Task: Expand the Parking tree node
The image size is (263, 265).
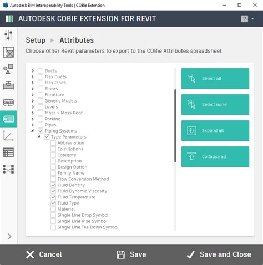Action: click(33, 119)
